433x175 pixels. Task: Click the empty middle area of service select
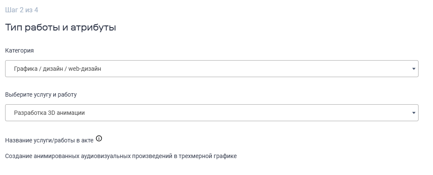pyautogui.click(x=255, y=113)
